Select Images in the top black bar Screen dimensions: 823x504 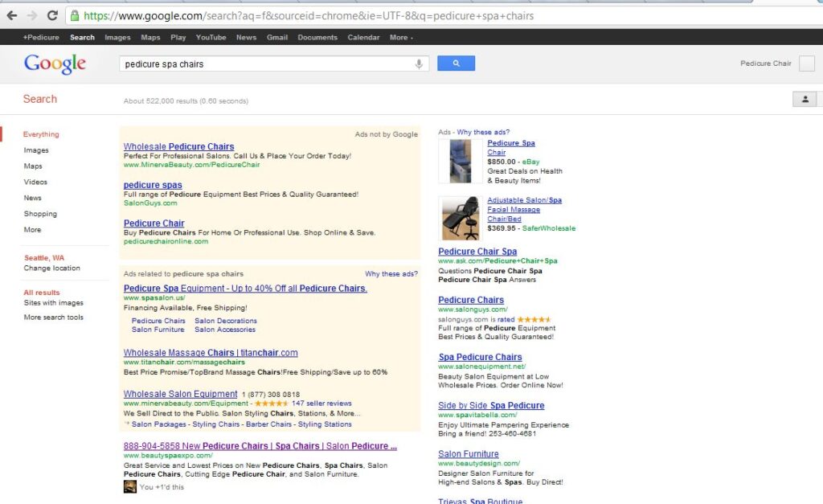point(117,37)
